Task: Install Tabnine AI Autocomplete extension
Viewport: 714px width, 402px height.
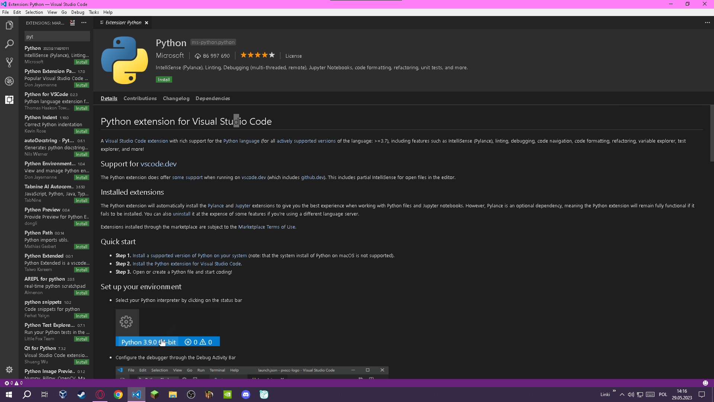Action: tap(81, 201)
